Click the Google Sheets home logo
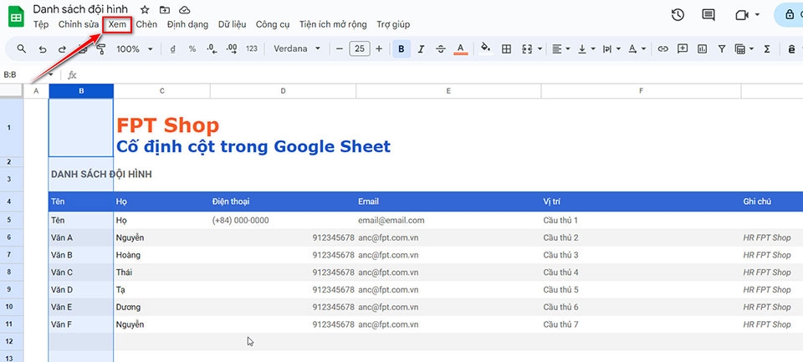This screenshot has height=362, width=803. [16, 17]
